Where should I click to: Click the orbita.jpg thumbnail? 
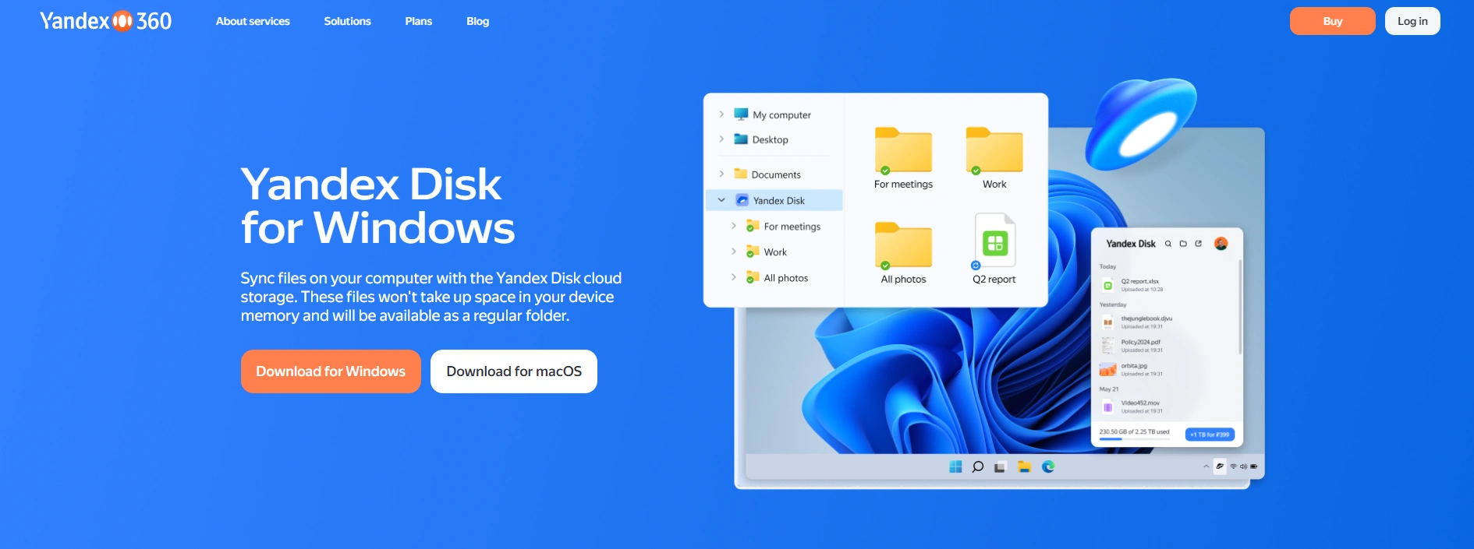pos(1107,369)
